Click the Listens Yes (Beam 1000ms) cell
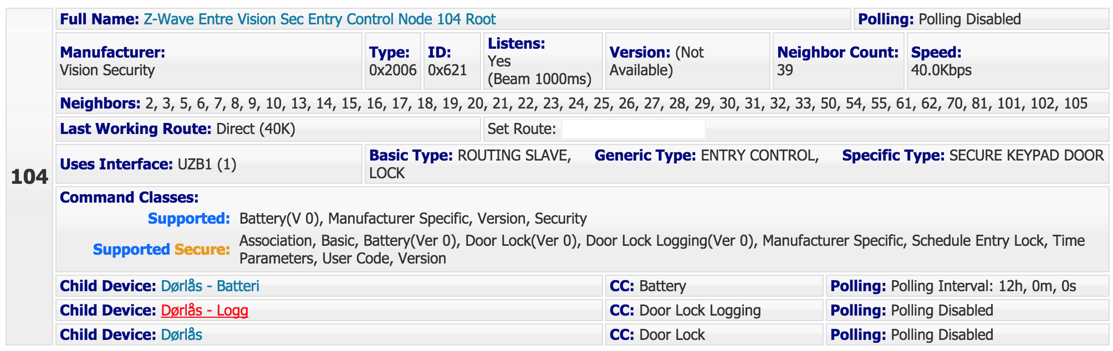Screen dimensions: 1113x351 point(543,61)
